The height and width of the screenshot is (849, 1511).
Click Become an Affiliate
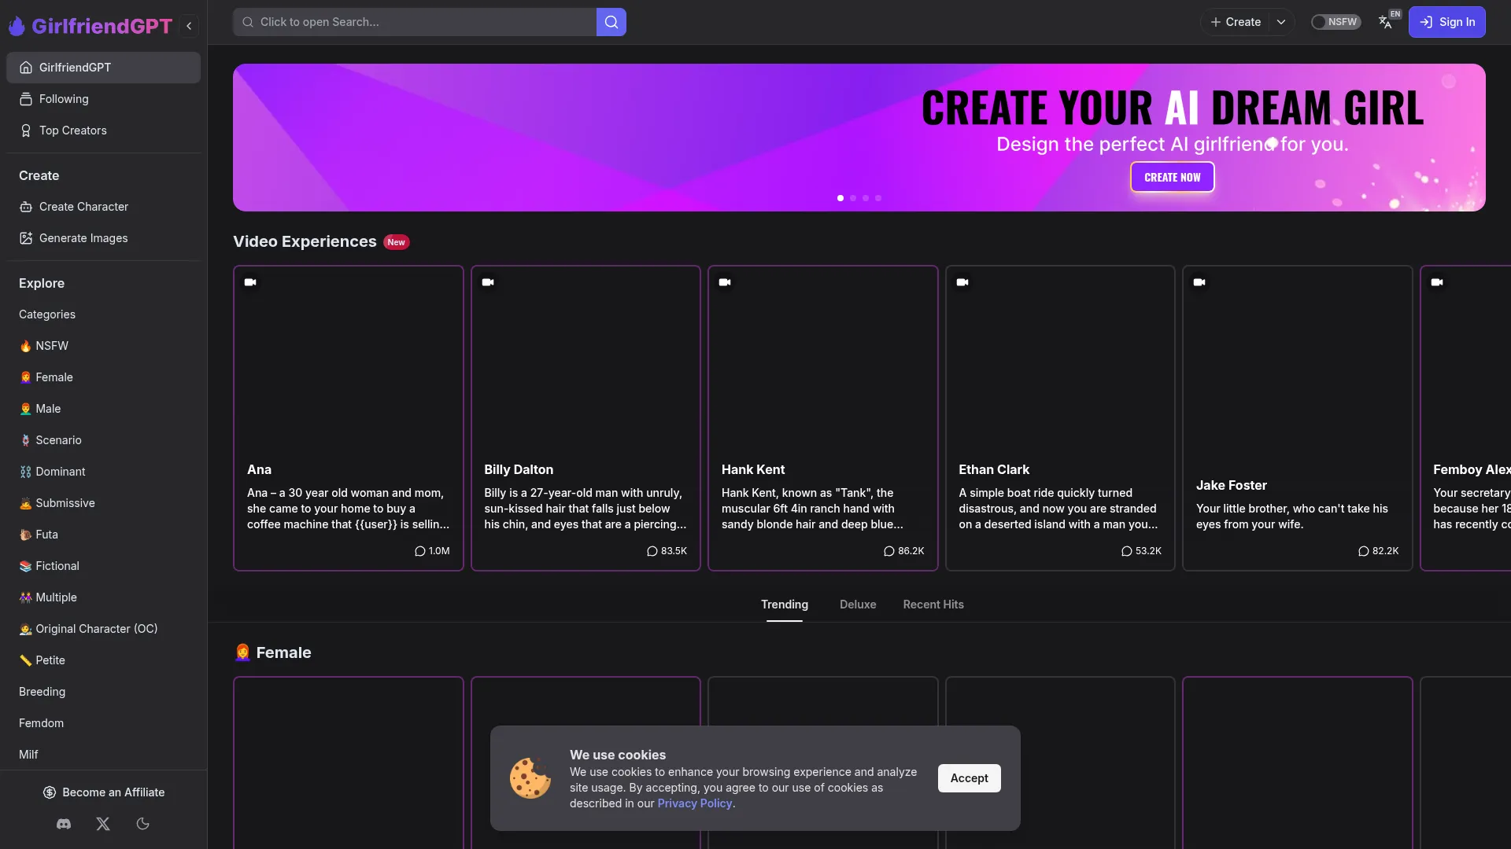103,792
